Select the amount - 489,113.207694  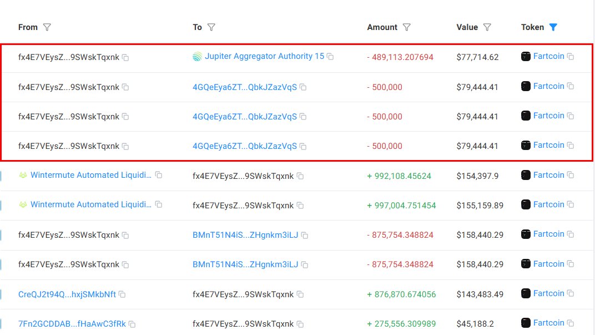coord(400,57)
